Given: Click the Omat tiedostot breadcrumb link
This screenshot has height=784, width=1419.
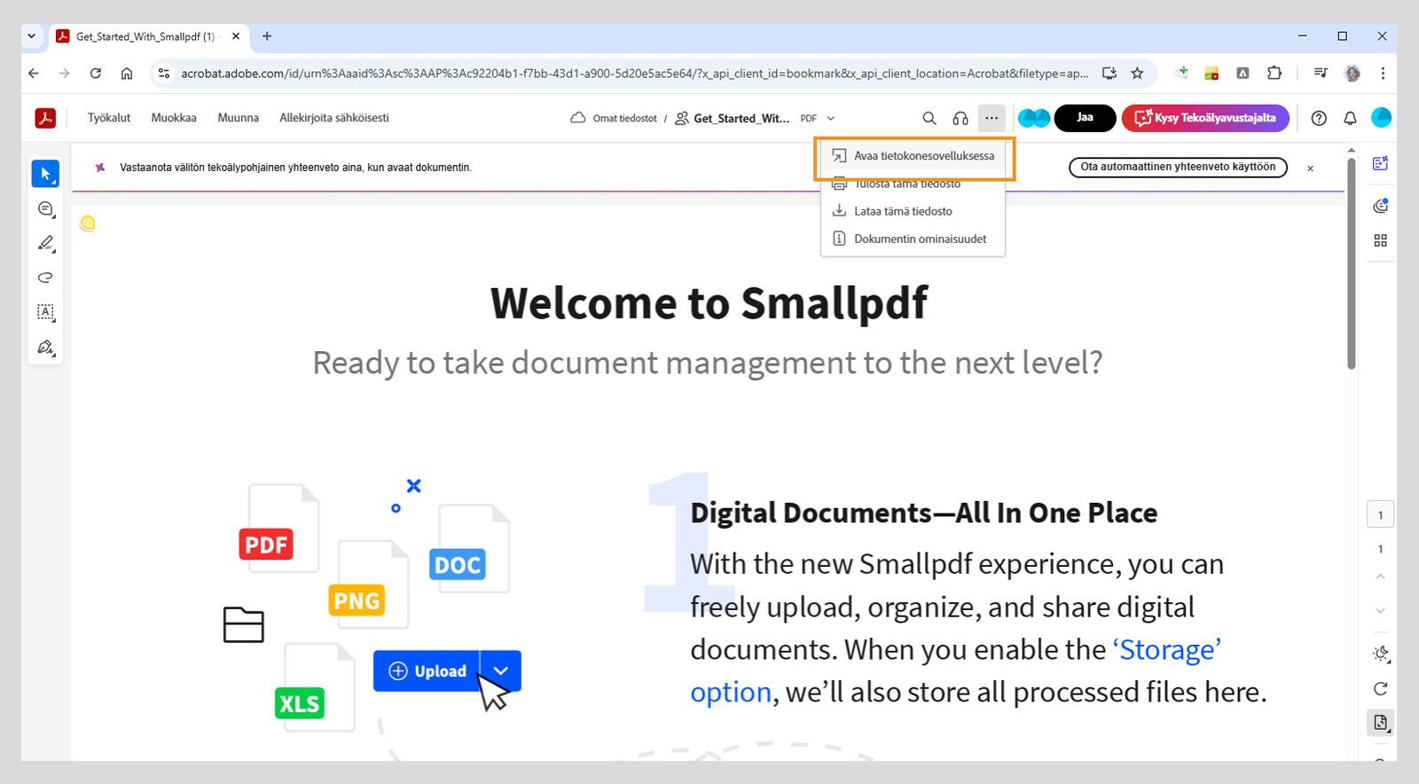Looking at the screenshot, I should pyautogui.click(x=624, y=118).
